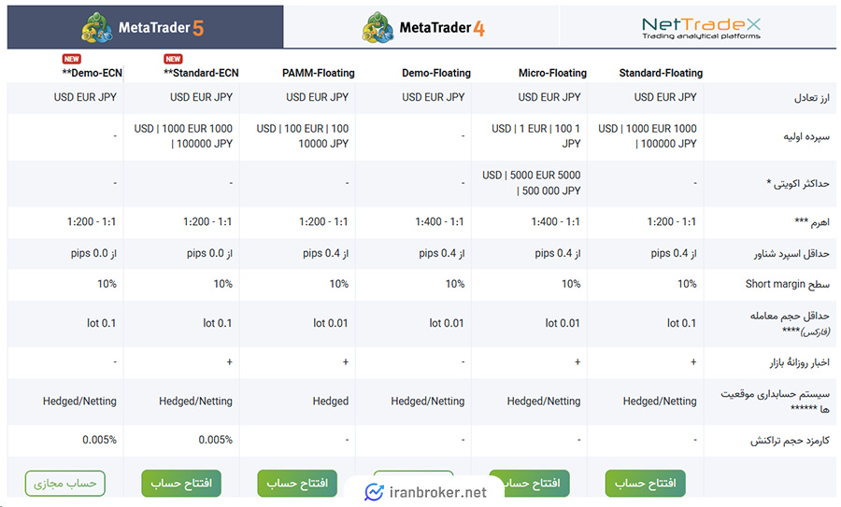The image size is (841, 507).
Task: Click Hedged/Netting in Standard-Floating column
Action: coord(660,401)
